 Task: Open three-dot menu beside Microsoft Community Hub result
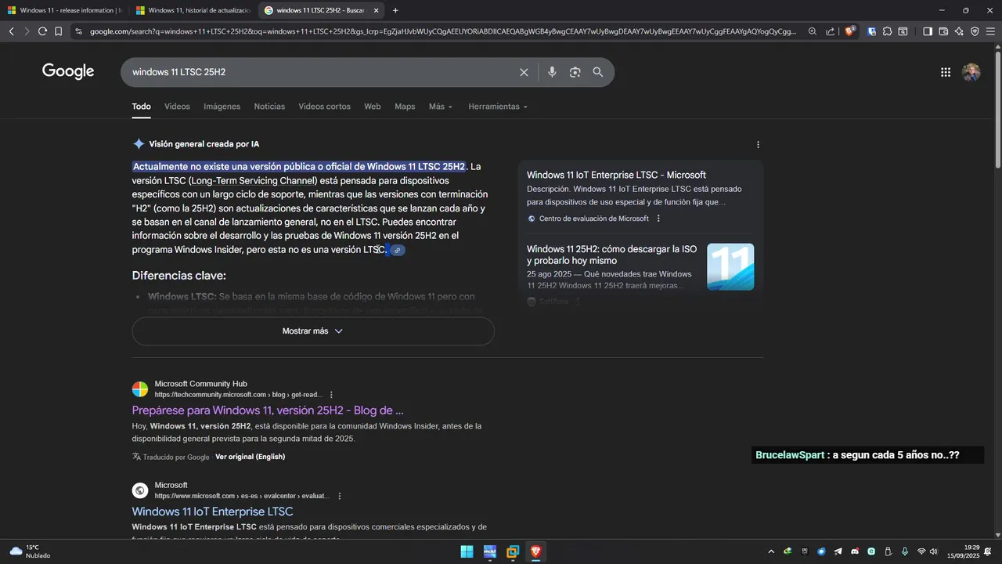click(x=331, y=395)
